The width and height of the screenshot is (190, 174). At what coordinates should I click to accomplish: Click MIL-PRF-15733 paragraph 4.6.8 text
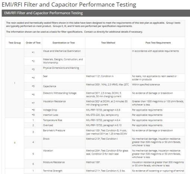tap(103, 110)
